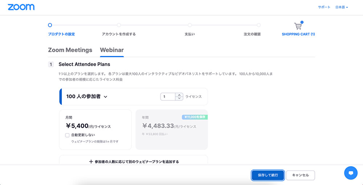Decrease license count with down arrow

click(x=179, y=98)
